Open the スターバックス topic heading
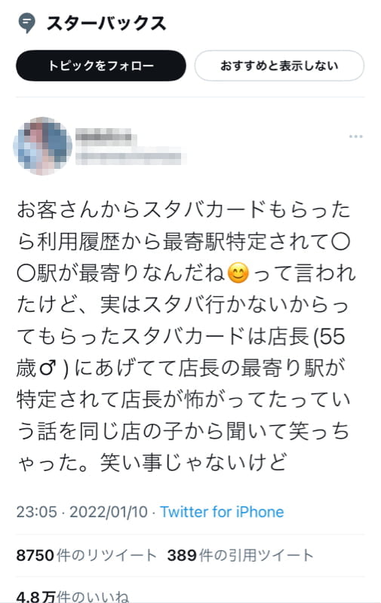This screenshot has width=381, height=603. click(x=106, y=23)
